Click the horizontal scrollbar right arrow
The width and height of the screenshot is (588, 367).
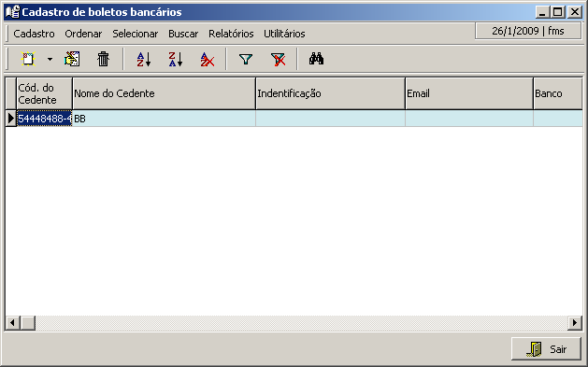[575, 322]
